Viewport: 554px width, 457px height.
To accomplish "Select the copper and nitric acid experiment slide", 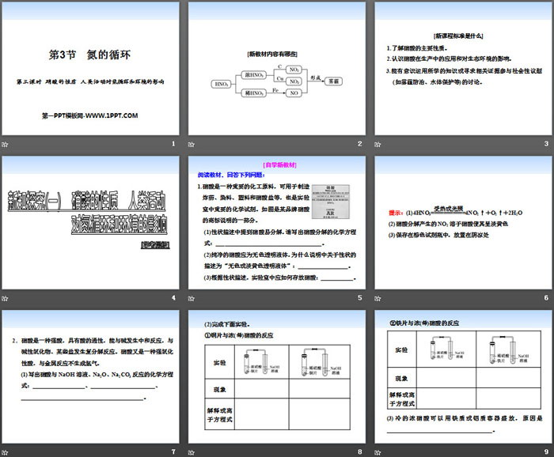I will [275, 376].
